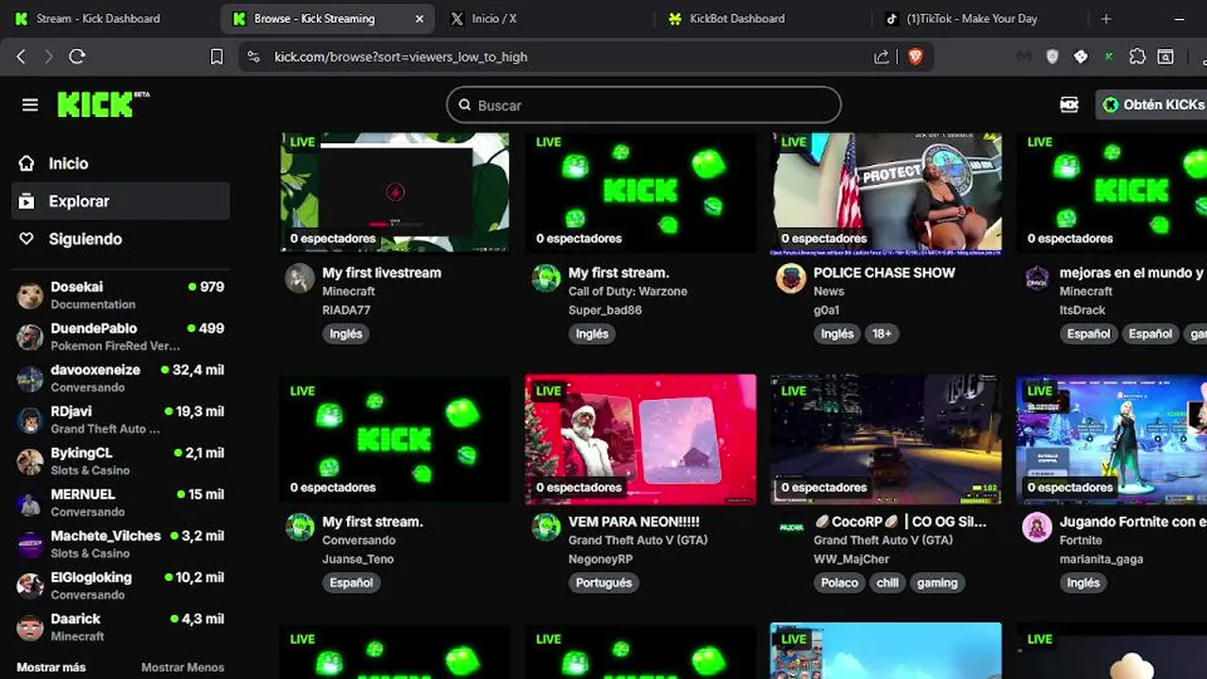Click the gaming tag
The height and width of the screenshot is (679, 1207).
937,583
